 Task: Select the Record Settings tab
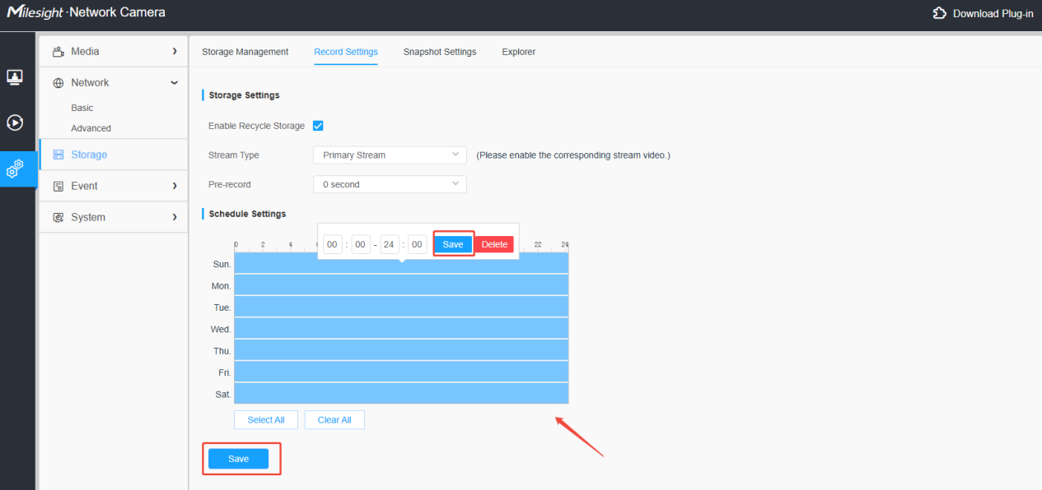pyautogui.click(x=346, y=52)
